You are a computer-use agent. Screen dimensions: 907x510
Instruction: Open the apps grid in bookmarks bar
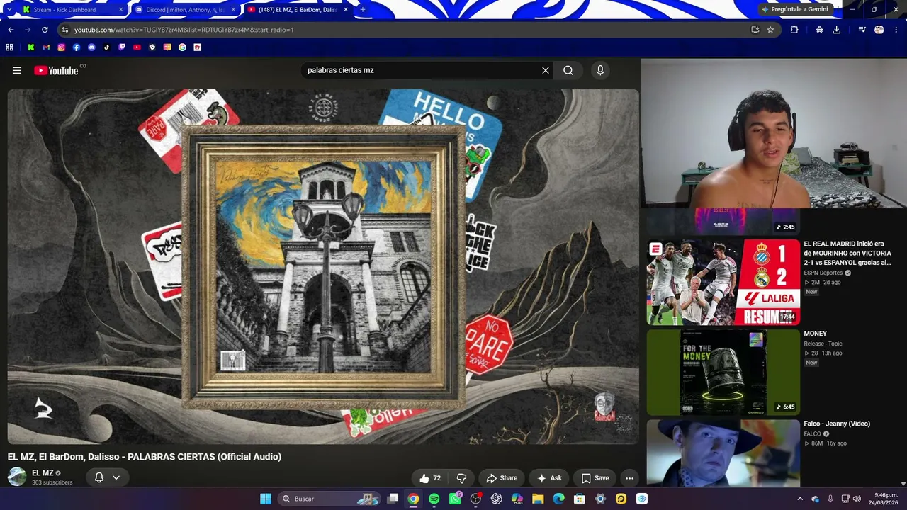[9, 47]
